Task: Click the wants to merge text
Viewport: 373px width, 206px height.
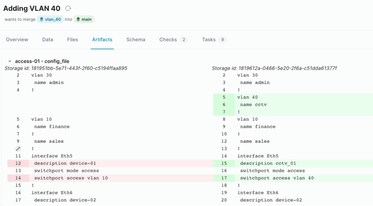Action: [x=20, y=20]
